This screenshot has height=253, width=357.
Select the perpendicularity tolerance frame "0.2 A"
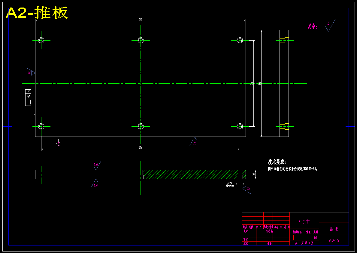click(28, 98)
